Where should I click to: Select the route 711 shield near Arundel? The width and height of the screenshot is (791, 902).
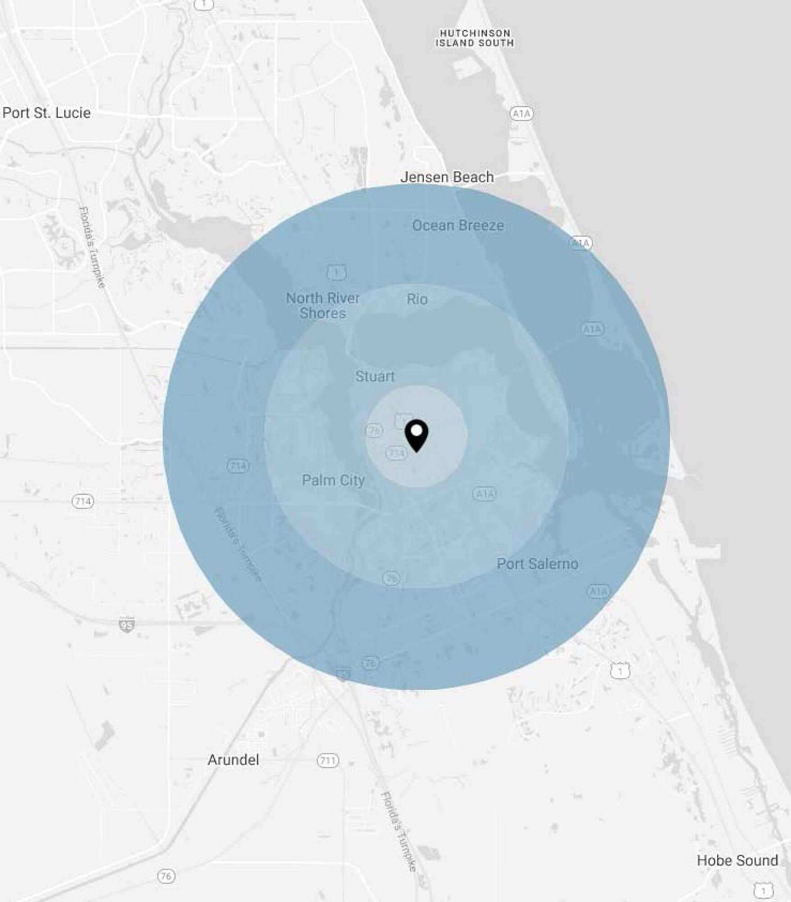328,760
